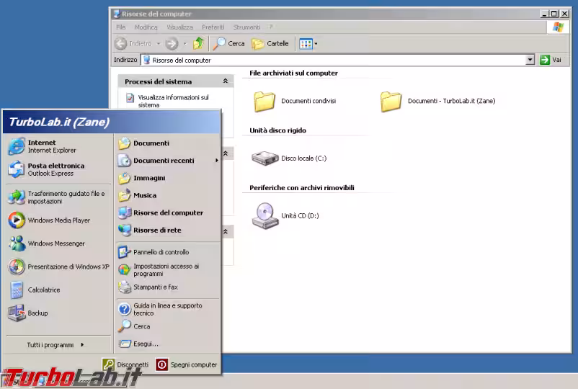Open Pannello di controllo
Screen dimensions: 578x389
160,252
